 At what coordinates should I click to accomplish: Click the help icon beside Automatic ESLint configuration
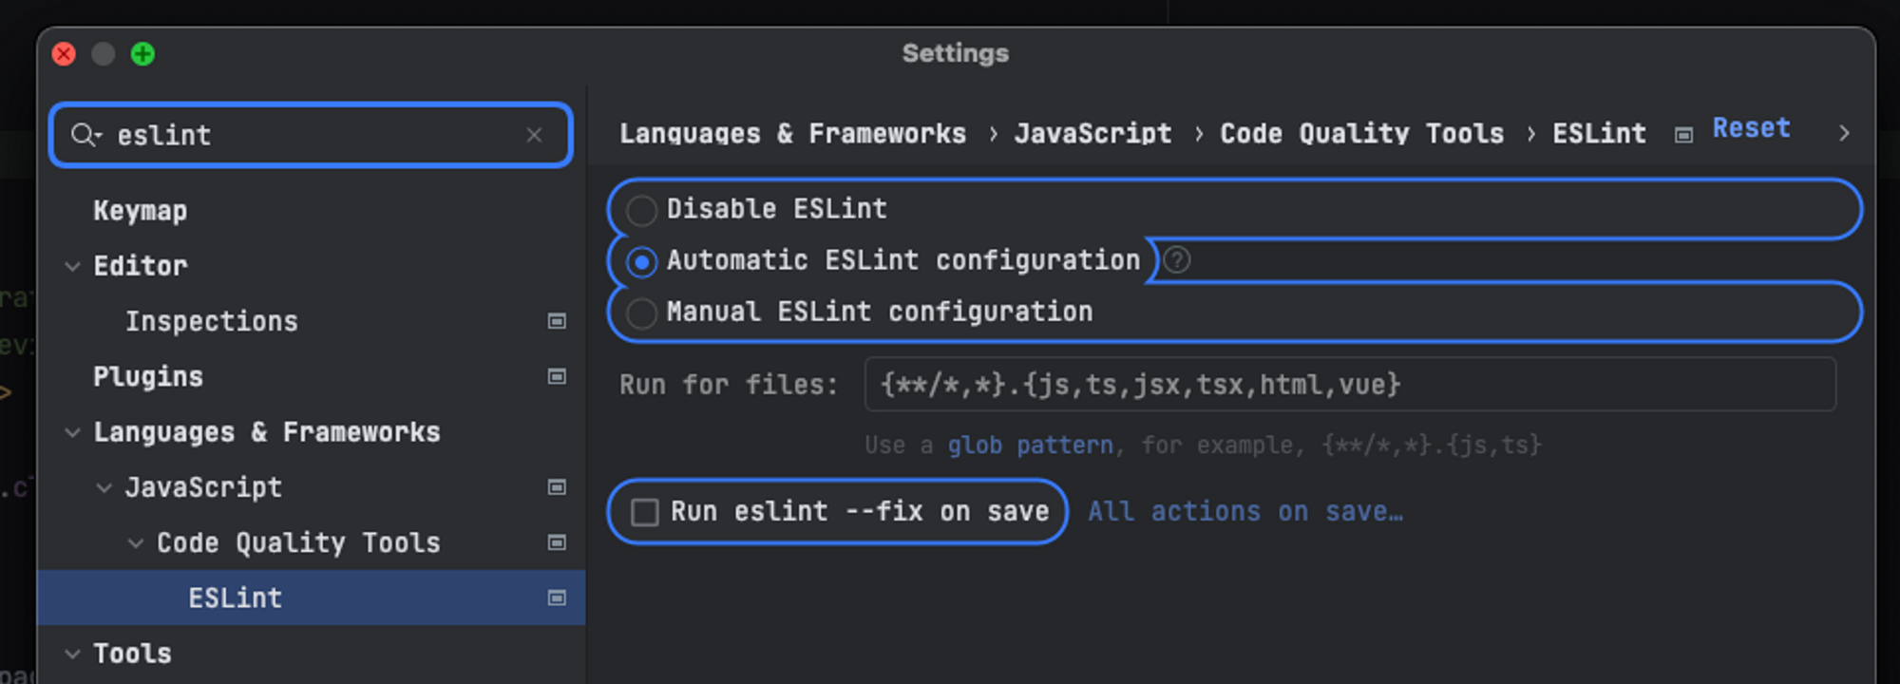[x=1176, y=260]
